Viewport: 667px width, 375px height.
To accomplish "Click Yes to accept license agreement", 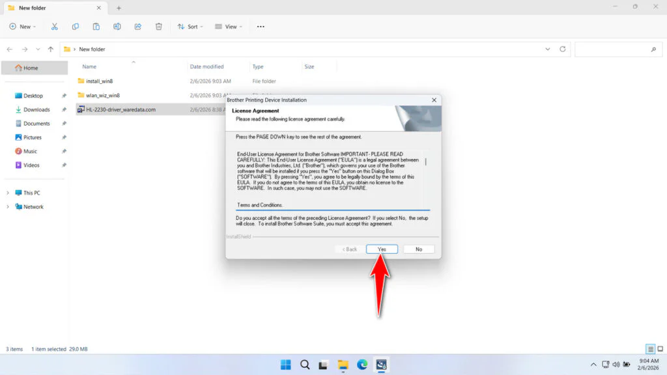I will click(x=382, y=249).
